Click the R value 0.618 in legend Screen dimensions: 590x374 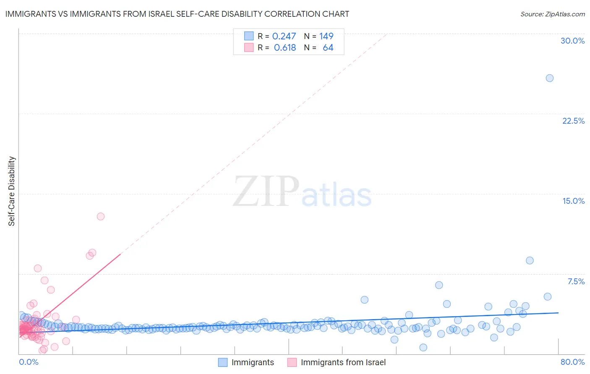pos(285,47)
